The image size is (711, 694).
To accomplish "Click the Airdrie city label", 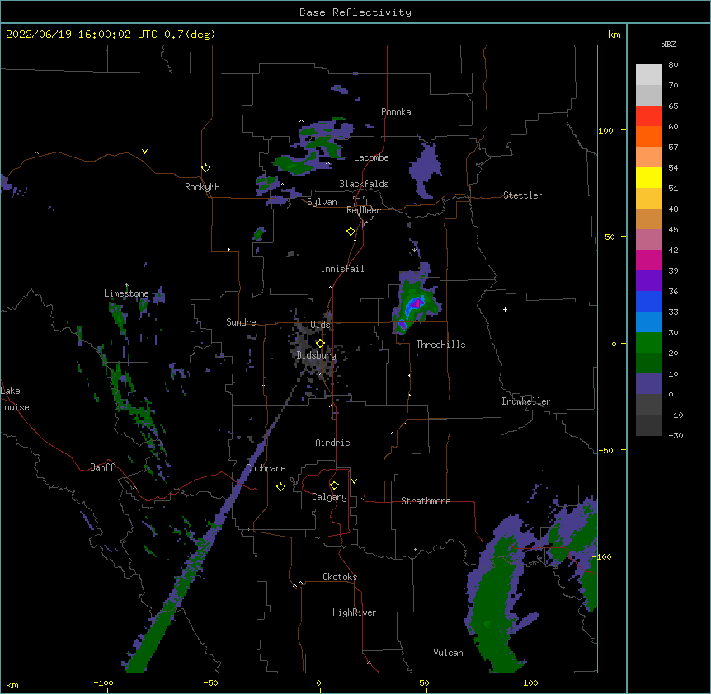I will pyautogui.click(x=332, y=443).
